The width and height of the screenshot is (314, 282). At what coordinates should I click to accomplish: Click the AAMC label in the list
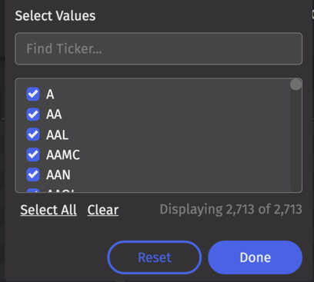pyautogui.click(x=63, y=154)
